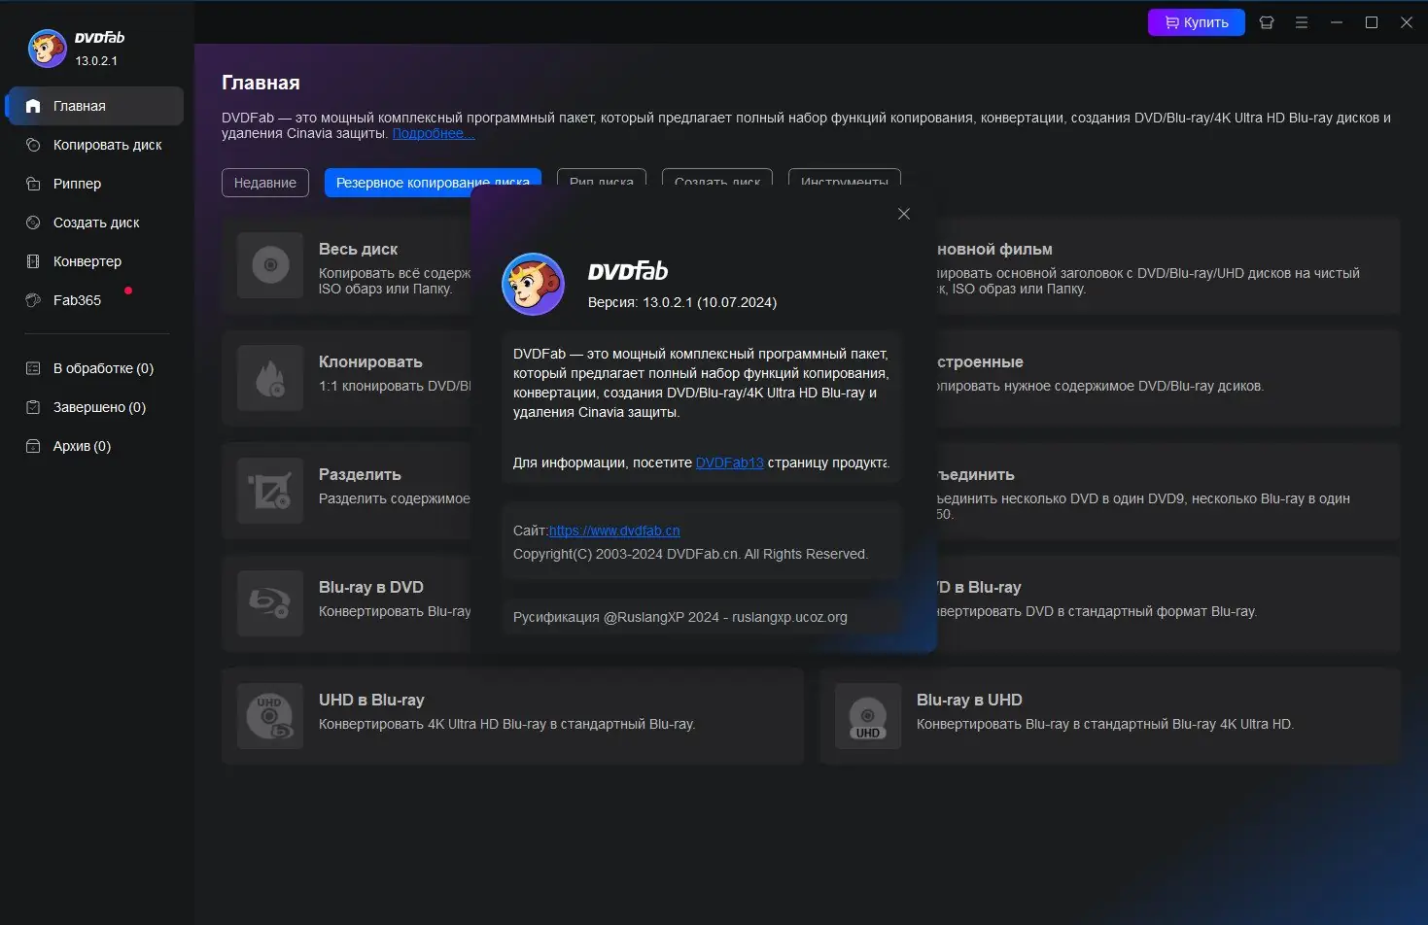Switch to the Рип диска tab
Screen dimensions: 1428x925
point(602,178)
